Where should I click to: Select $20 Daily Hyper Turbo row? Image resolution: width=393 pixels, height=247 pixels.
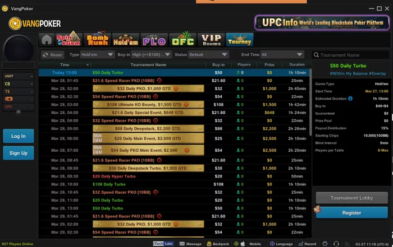coord(174,176)
